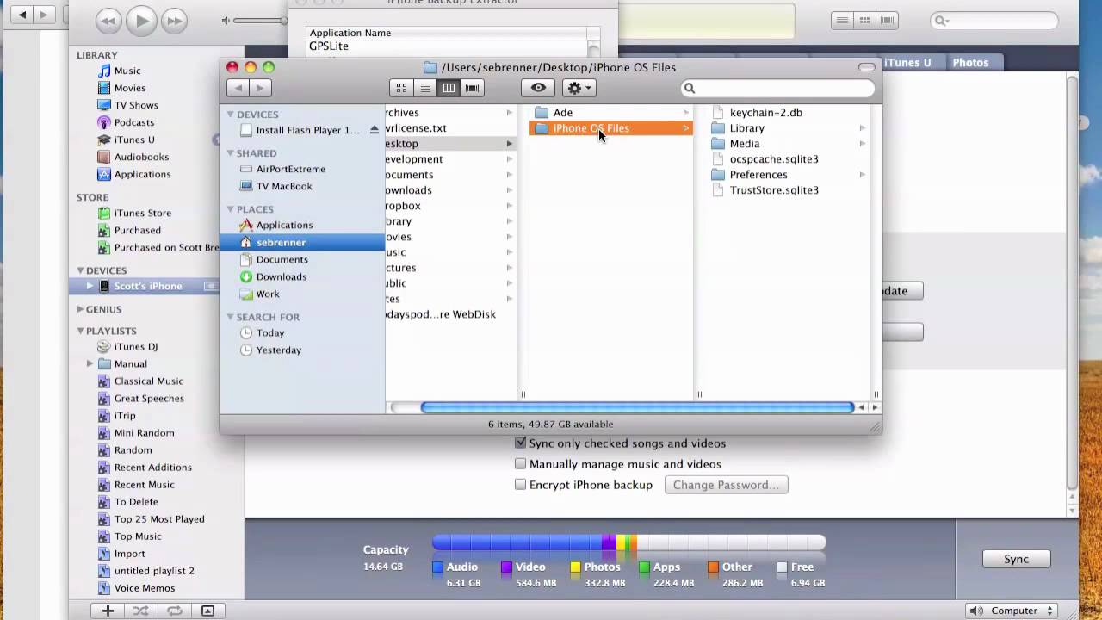Click the Sync button

1016,559
